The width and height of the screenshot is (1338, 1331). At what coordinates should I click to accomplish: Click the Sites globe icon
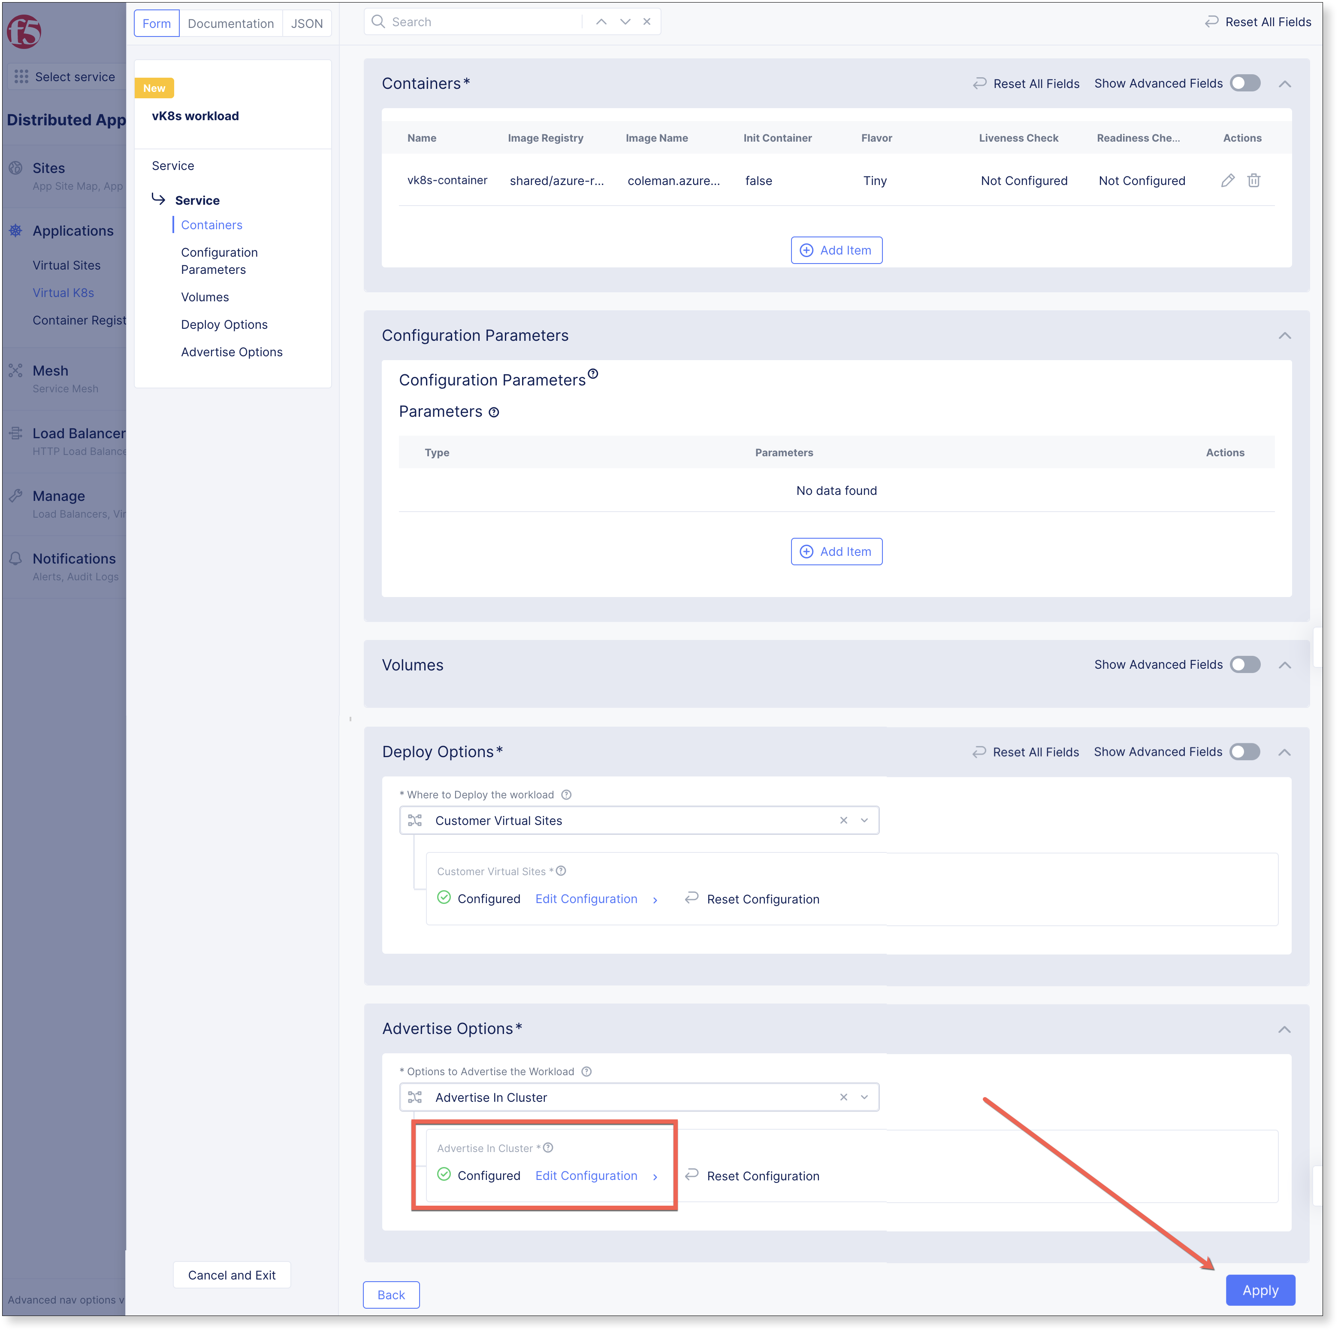point(16,168)
